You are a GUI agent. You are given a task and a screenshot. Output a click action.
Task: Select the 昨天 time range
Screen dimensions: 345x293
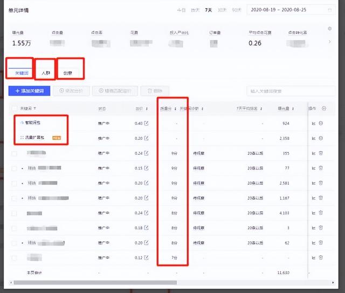click(x=195, y=10)
